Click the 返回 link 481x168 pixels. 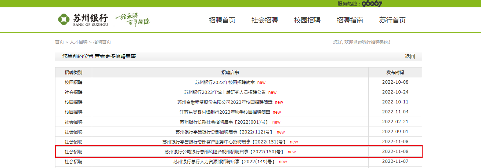[410, 56]
